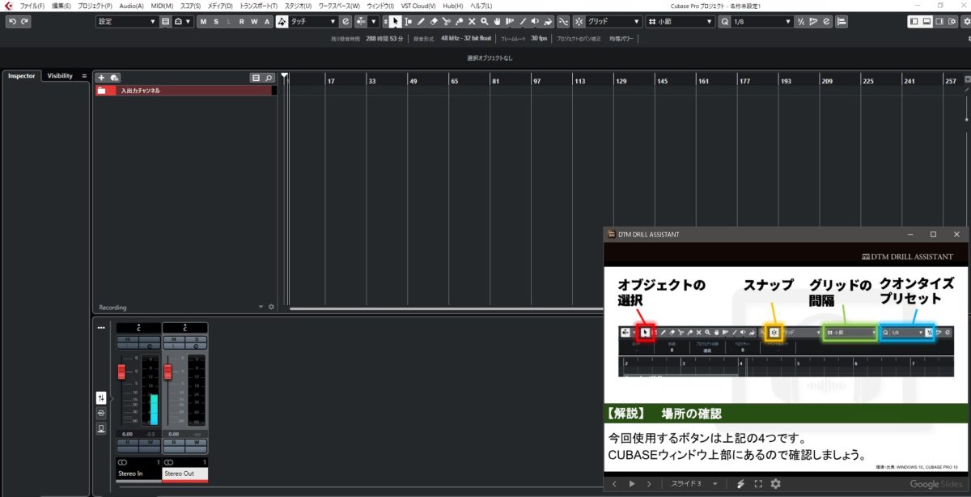Show the mixer Inserts section
Image resolution: width=971 pixels, height=497 pixels.
click(x=101, y=414)
